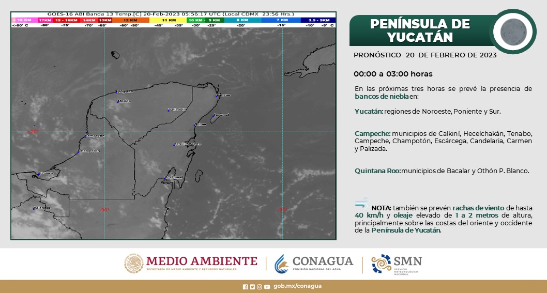
Task: Click the Champotón city marker on map
Action: (x=79, y=151)
